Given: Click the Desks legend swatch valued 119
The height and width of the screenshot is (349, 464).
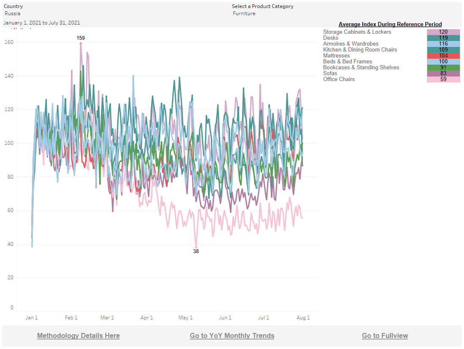Looking at the screenshot, I should [443, 38].
